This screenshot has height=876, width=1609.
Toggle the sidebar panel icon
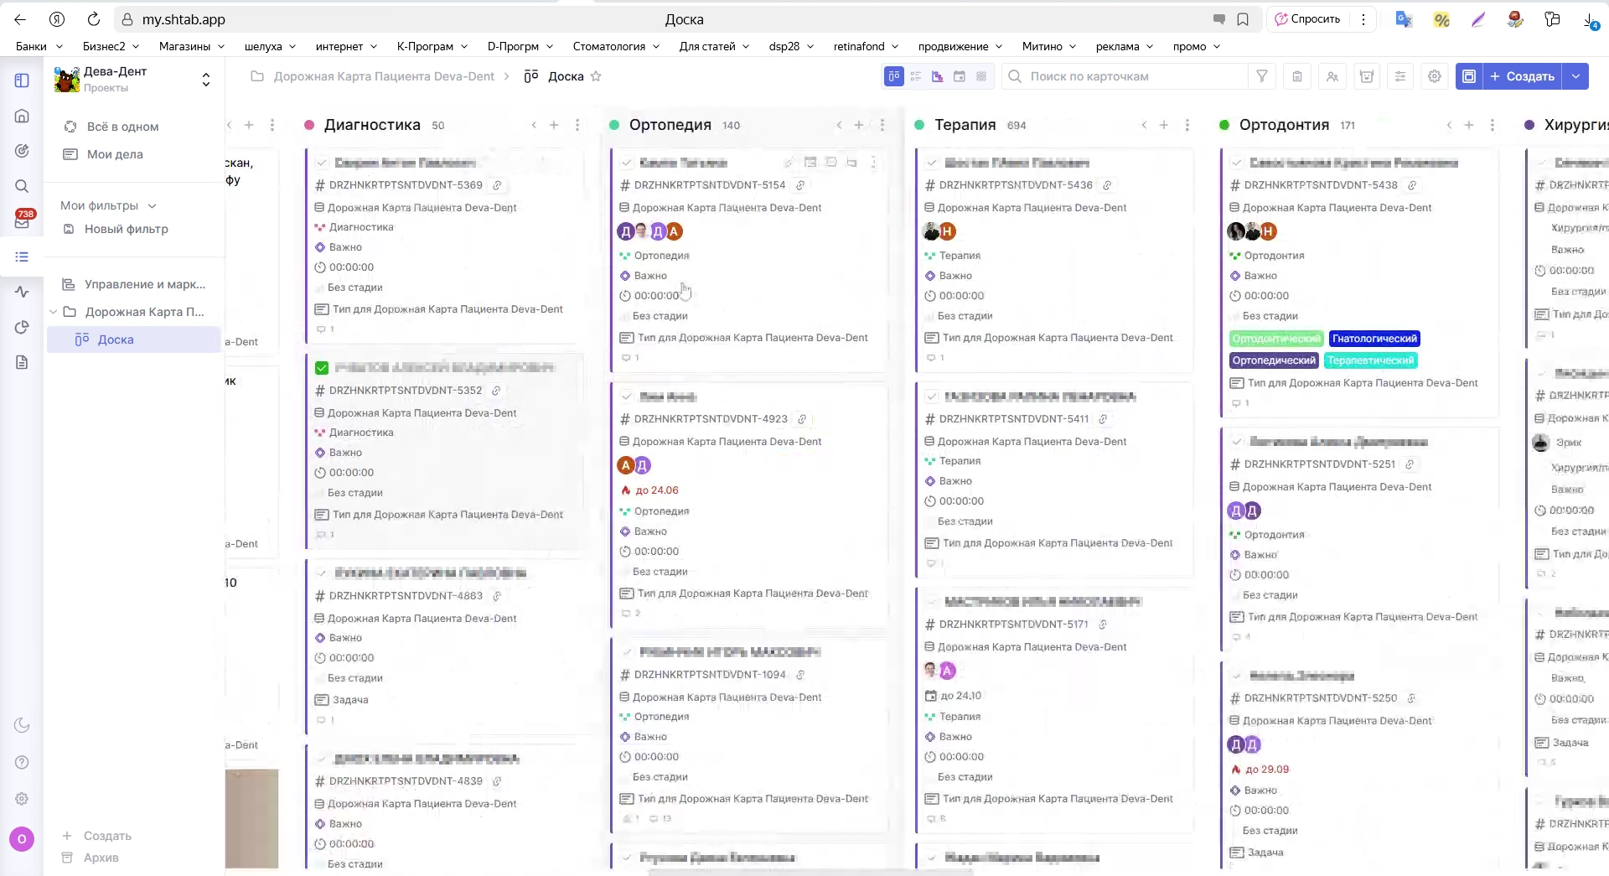[22, 80]
